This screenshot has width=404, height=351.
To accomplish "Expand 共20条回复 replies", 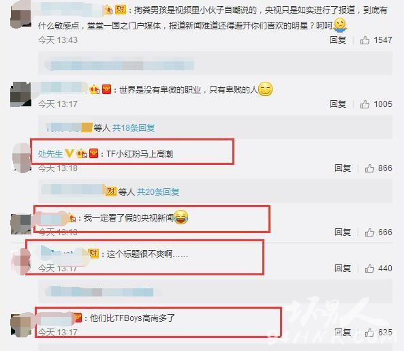I will point(158,192).
